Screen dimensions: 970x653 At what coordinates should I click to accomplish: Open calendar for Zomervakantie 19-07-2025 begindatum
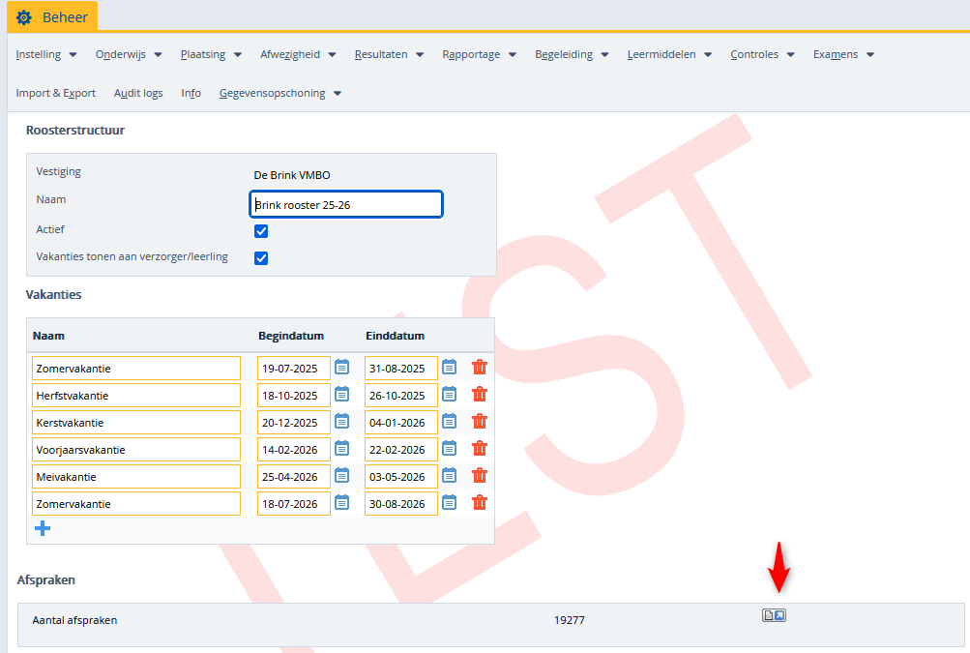click(341, 367)
